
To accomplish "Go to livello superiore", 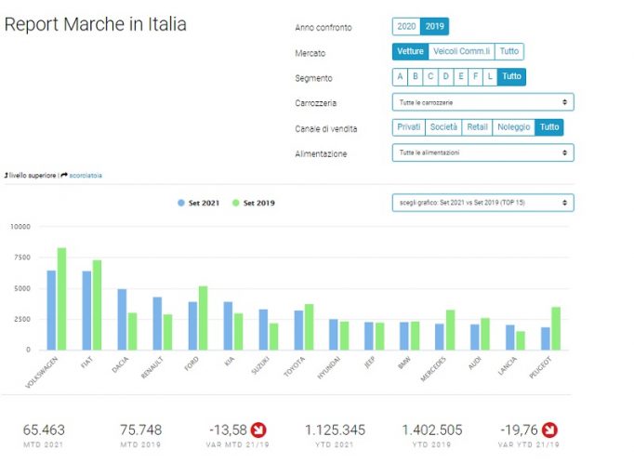I will tap(33, 176).
